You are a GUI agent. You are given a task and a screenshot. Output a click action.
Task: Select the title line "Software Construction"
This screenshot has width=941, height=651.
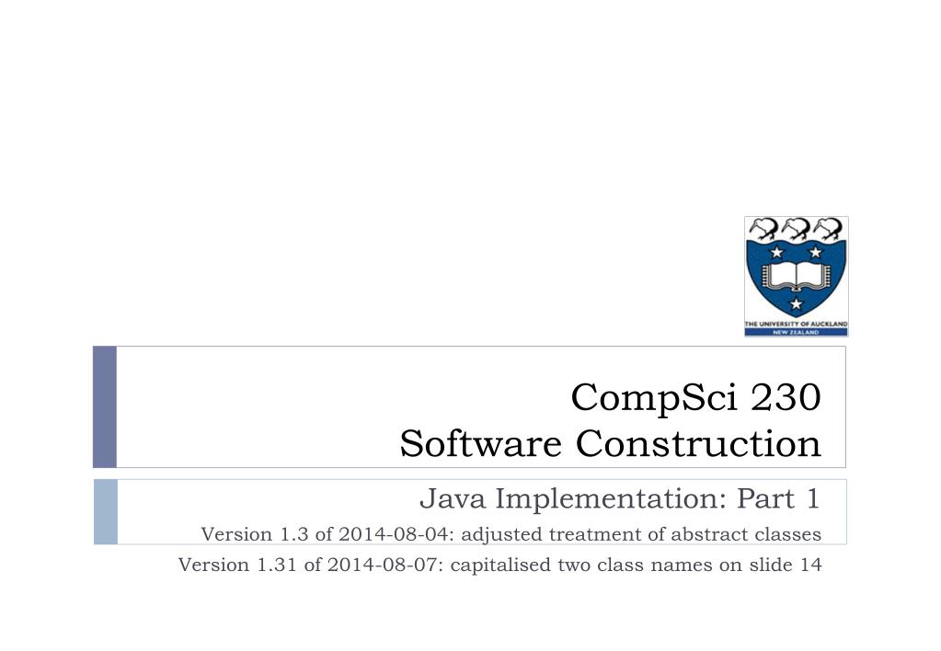click(x=611, y=443)
